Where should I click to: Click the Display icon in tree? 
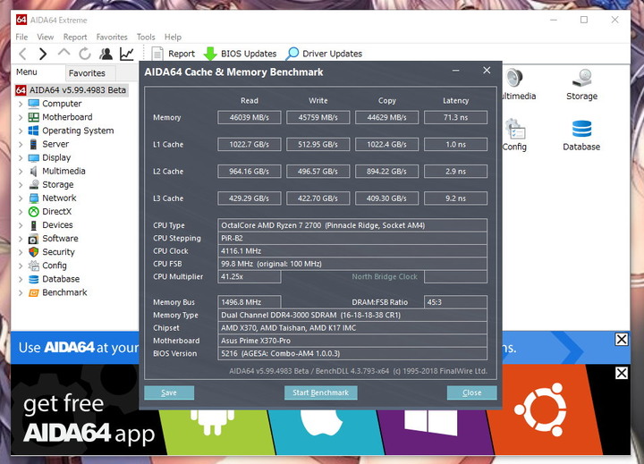[x=34, y=157]
